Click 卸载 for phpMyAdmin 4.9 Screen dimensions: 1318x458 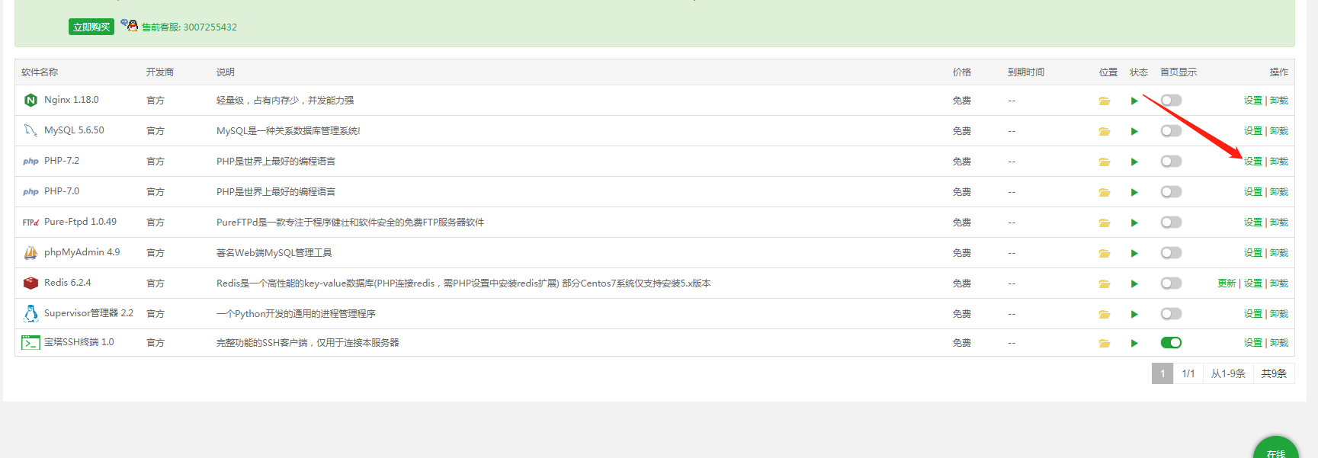(1279, 253)
